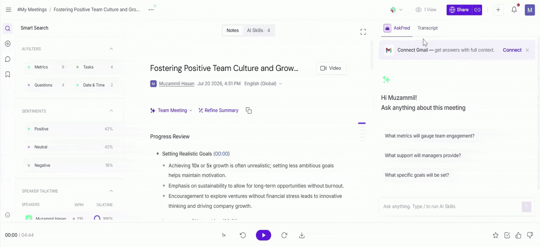
Task: Star this meeting as favorite
Action: (x=496, y=235)
